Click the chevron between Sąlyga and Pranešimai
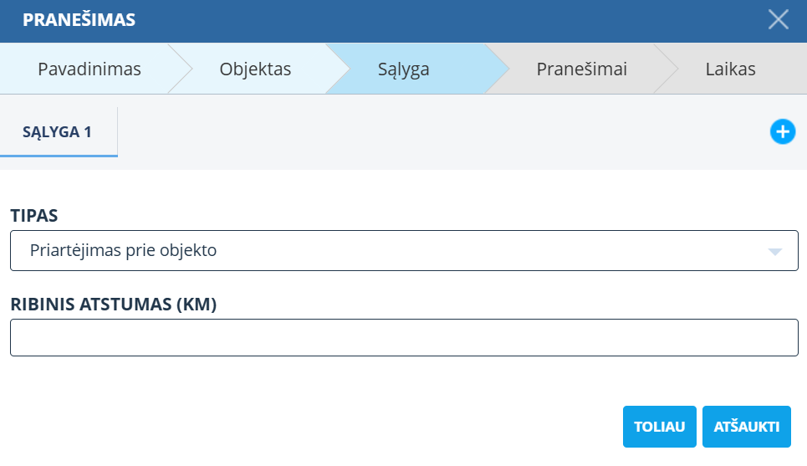 click(x=498, y=69)
